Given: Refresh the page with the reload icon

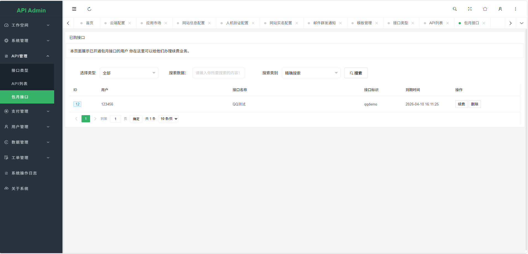Looking at the screenshot, I should point(89,9).
